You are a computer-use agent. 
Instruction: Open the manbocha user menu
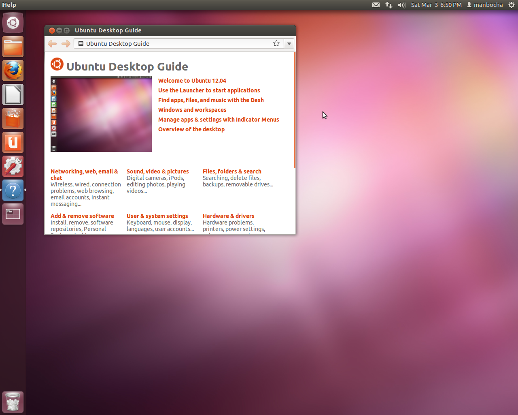click(x=485, y=5)
